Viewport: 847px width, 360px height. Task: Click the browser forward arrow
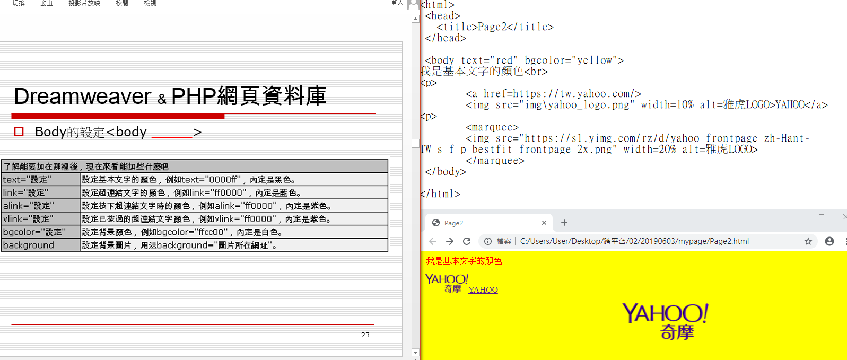pos(450,241)
